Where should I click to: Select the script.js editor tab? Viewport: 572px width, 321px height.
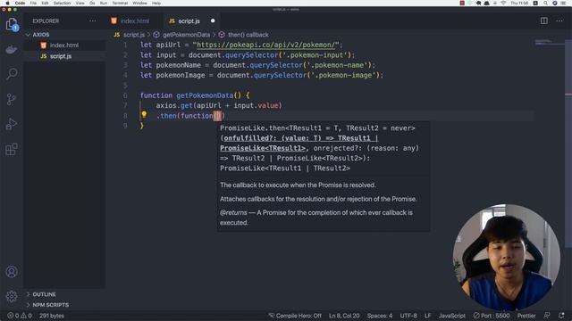click(x=189, y=21)
